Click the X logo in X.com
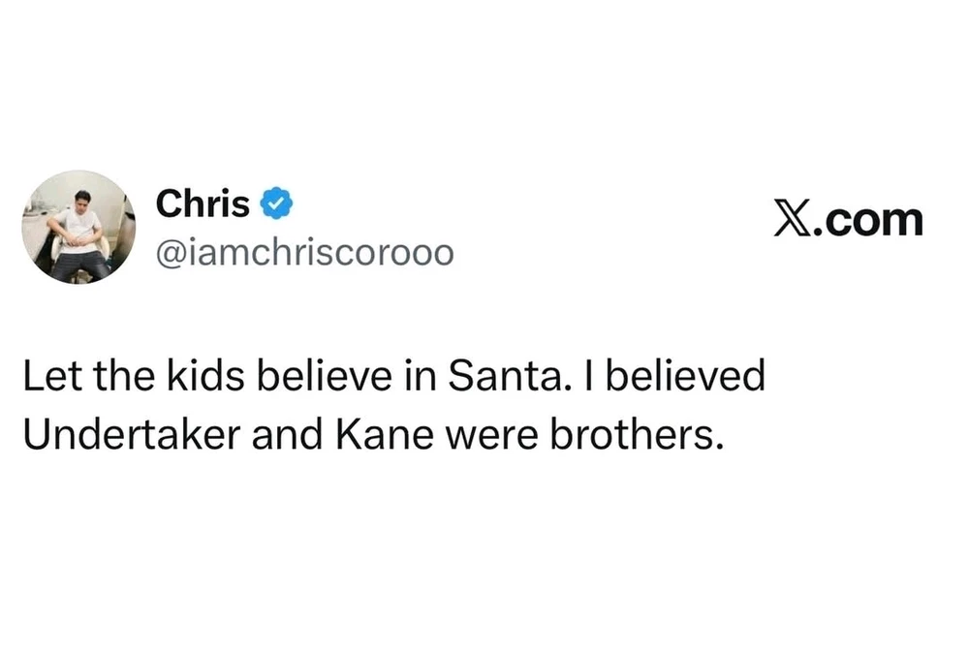The height and width of the screenshot is (655, 969). 794,220
